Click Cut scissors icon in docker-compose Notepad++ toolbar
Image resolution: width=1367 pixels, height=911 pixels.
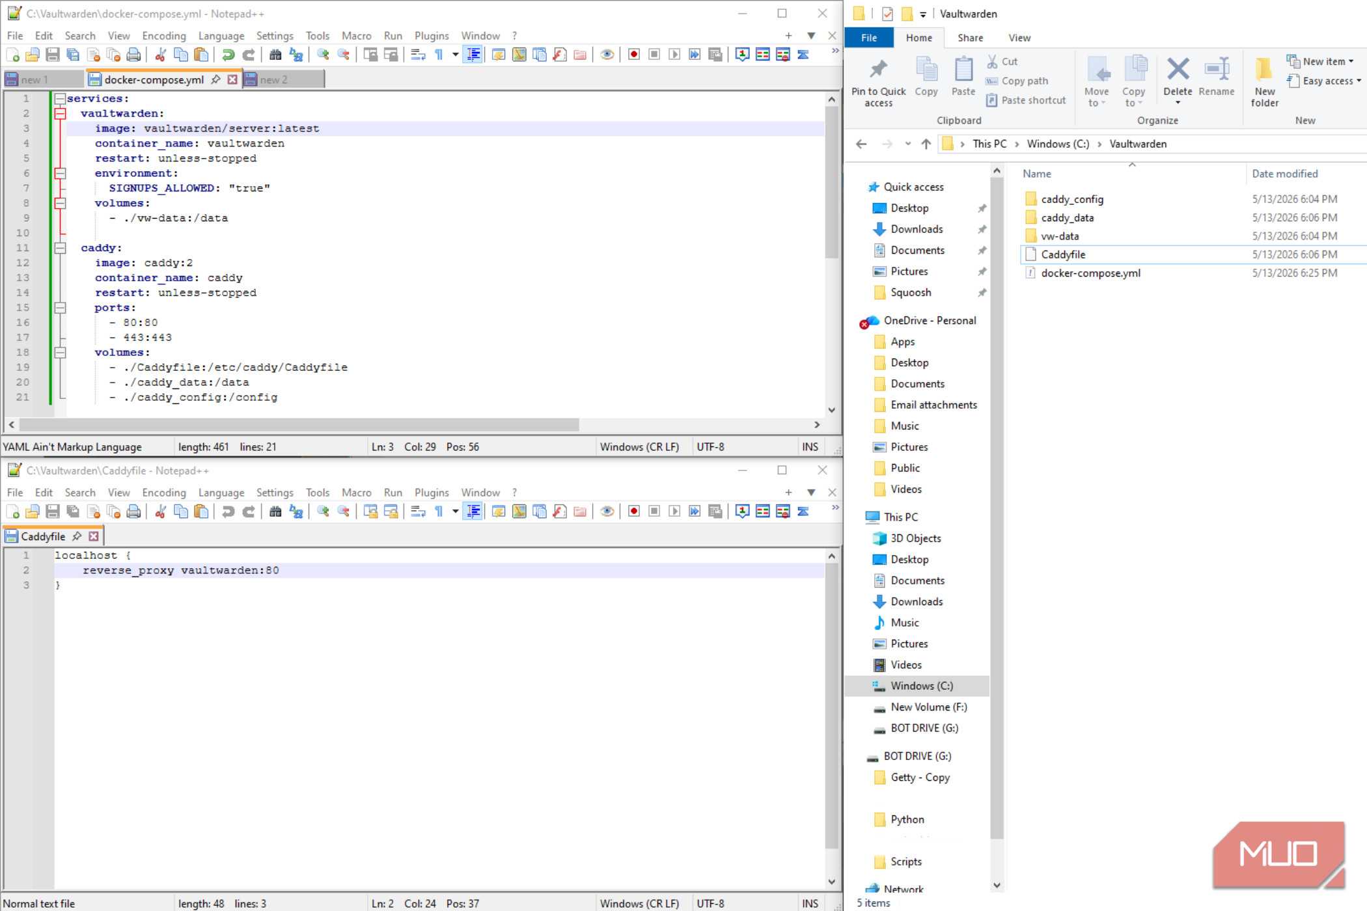pyautogui.click(x=160, y=55)
